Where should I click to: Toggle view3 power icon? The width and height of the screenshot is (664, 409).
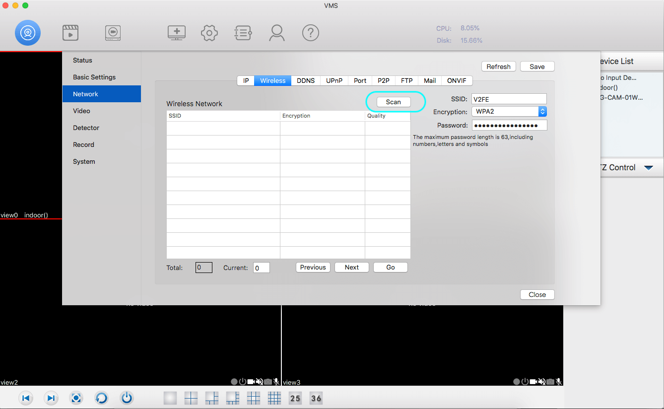coord(525,382)
